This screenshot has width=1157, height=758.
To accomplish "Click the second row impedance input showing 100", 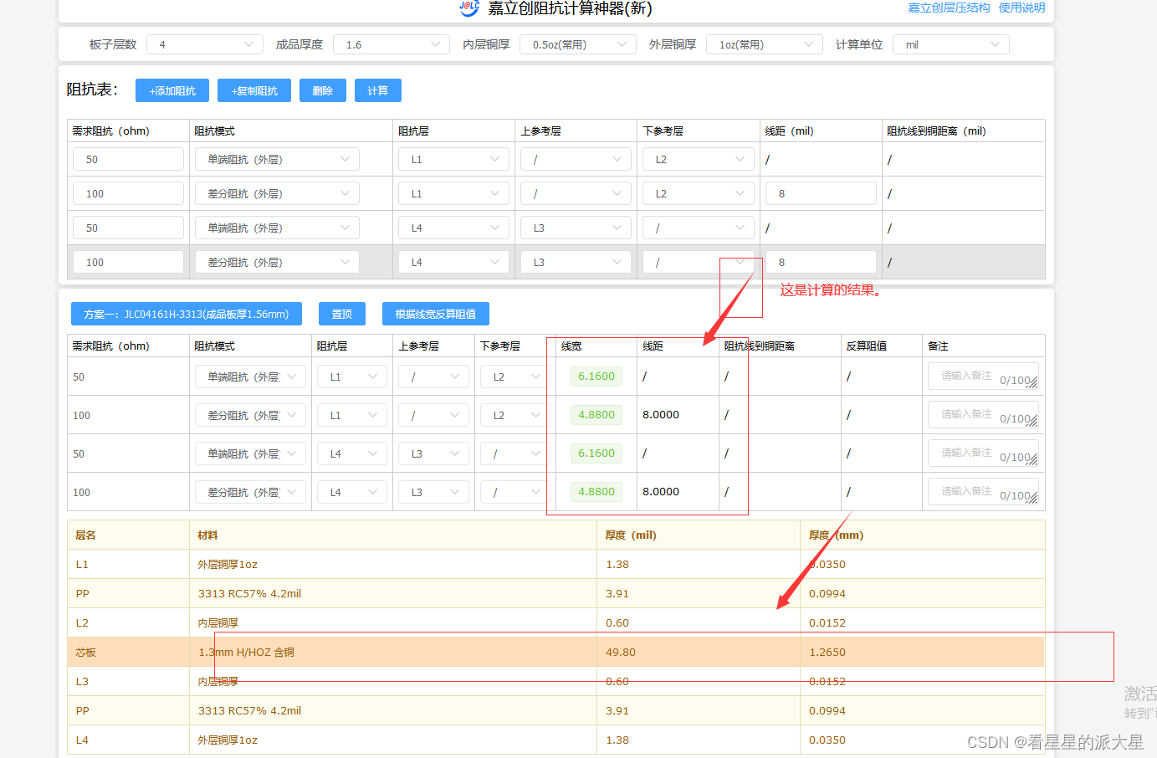I will pos(129,193).
